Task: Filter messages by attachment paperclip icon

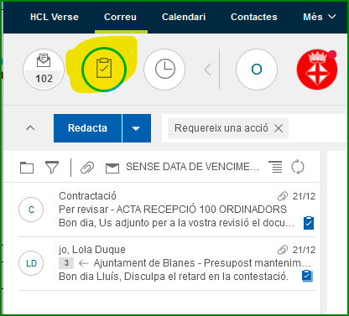Action: click(87, 168)
